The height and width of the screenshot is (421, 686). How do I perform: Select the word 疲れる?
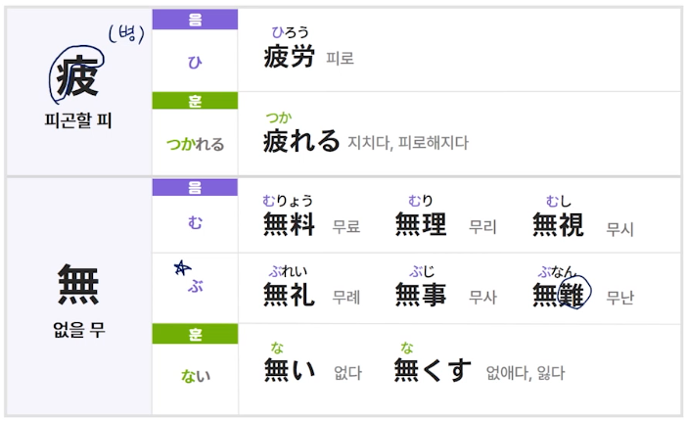[301, 141]
